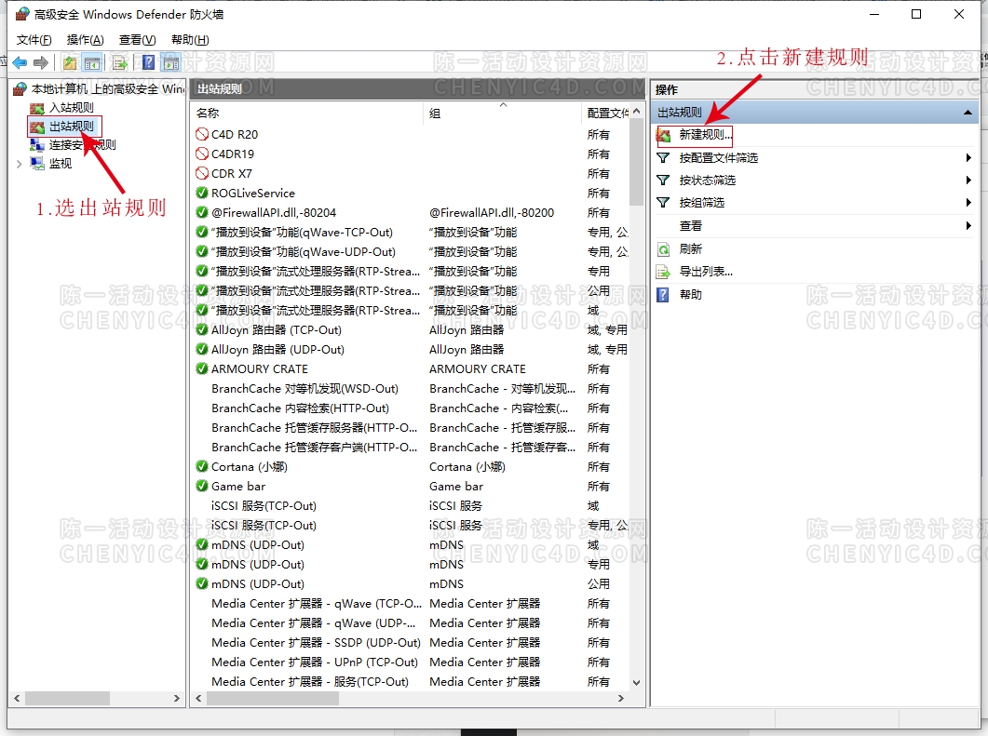Expand the 按配置文件筛选 submenu arrow

(968, 157)
